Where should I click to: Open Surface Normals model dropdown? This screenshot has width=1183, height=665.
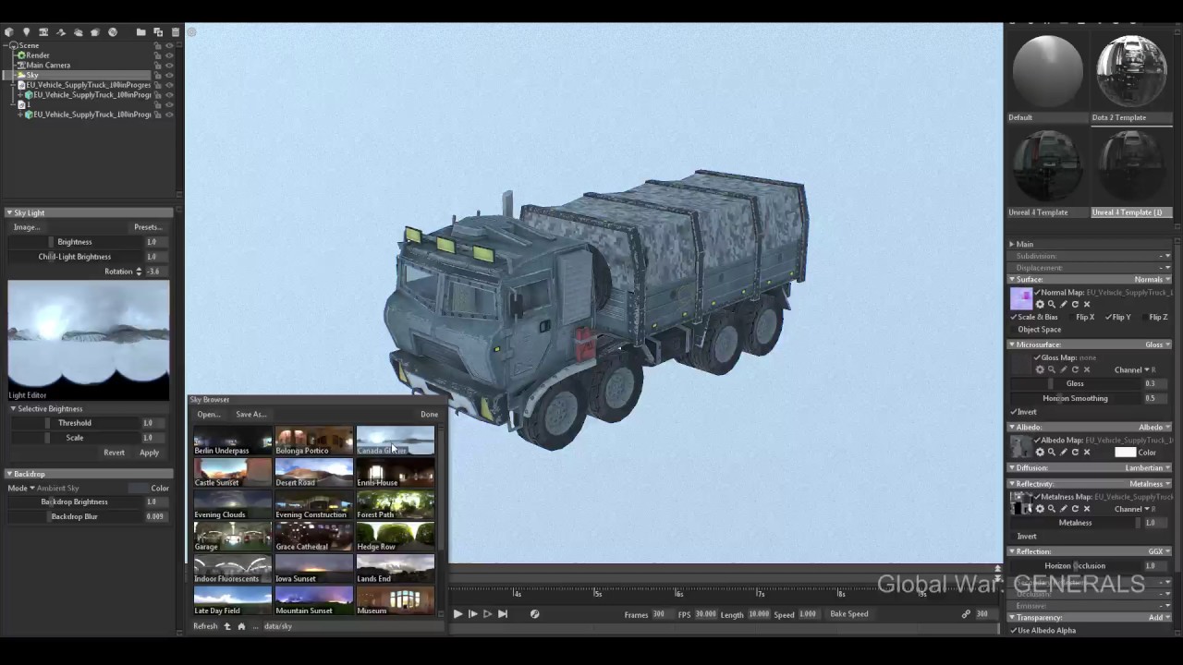(x=1153, y=279)
